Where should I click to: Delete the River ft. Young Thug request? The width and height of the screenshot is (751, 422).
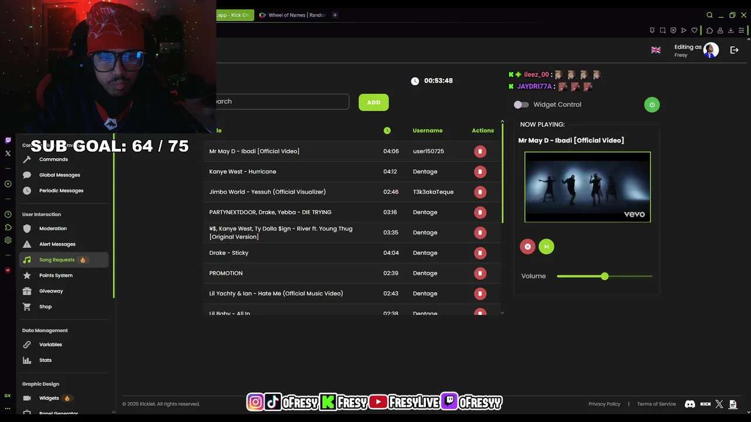(x=480, y=233)
